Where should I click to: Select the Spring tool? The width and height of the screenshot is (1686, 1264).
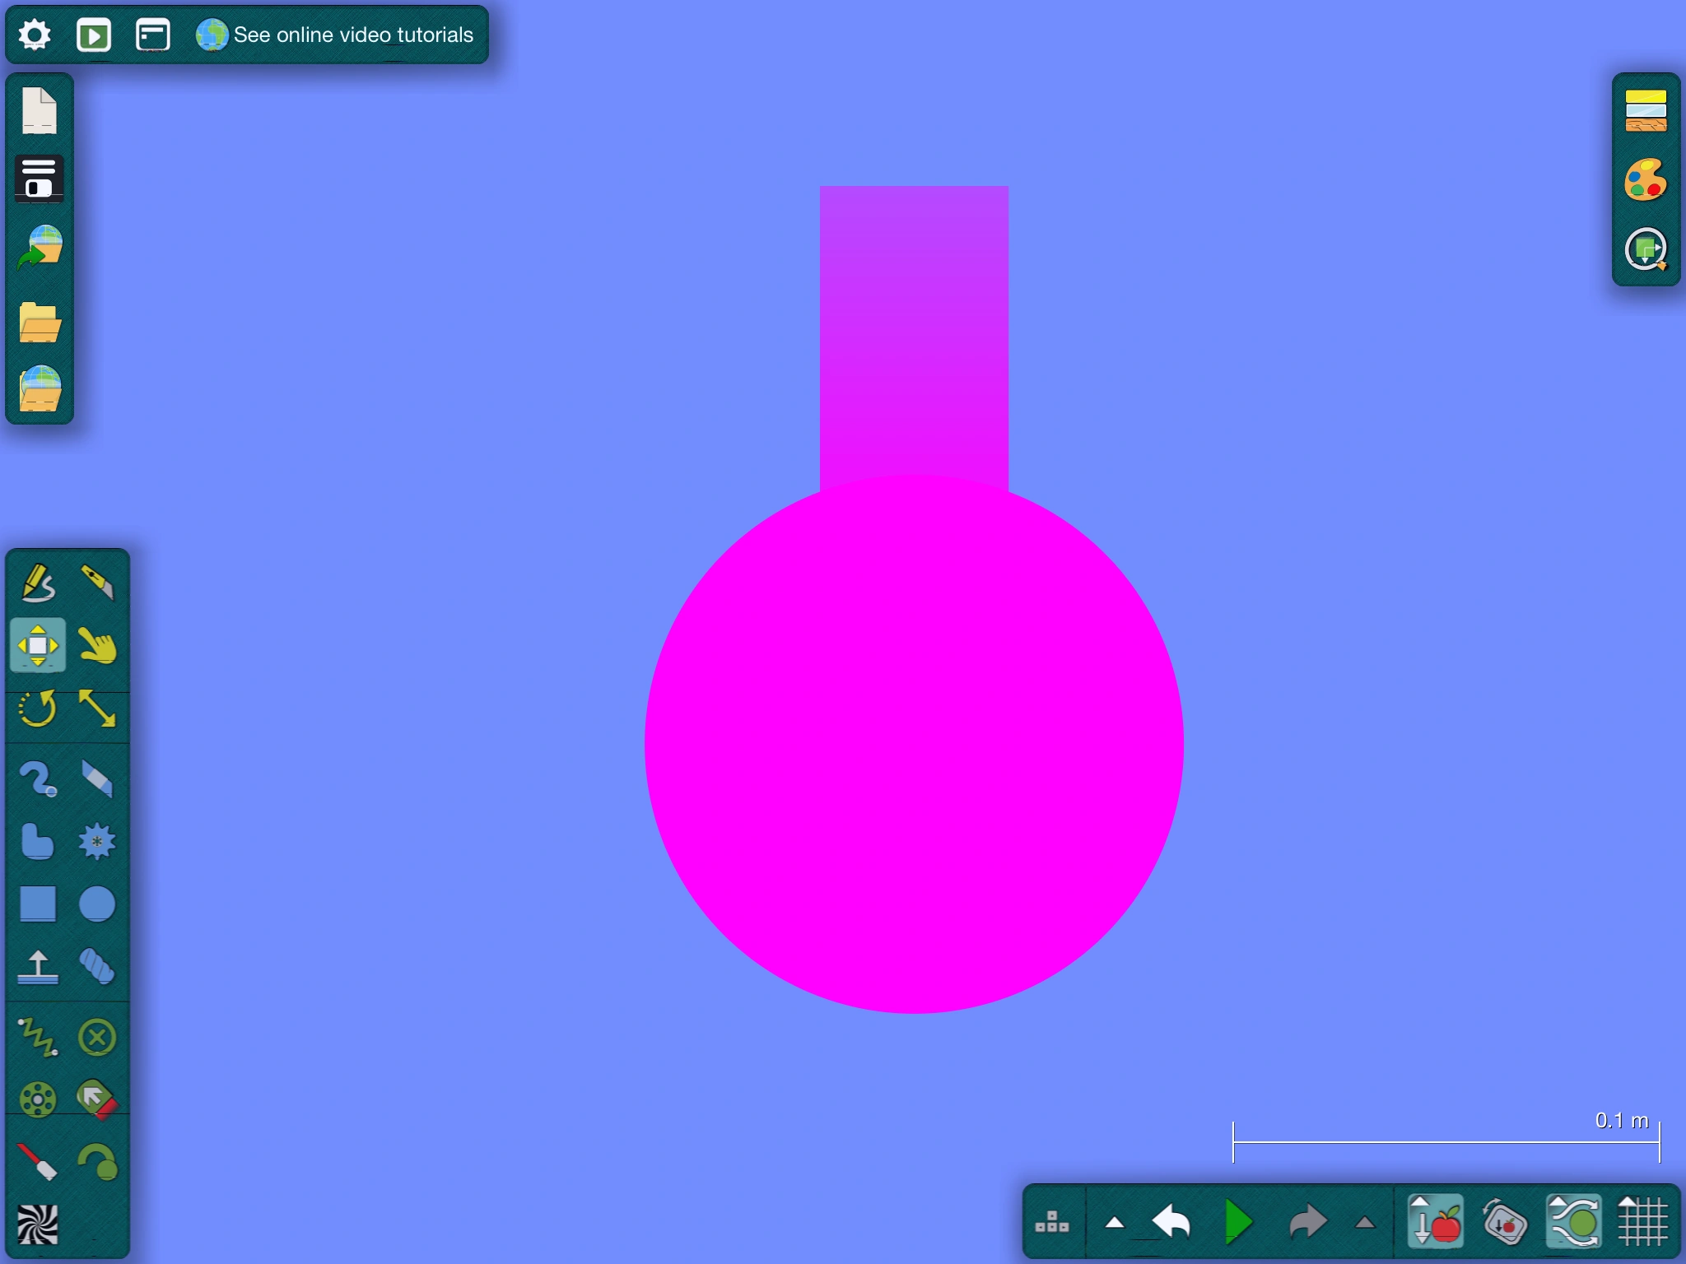[38, 1037]
